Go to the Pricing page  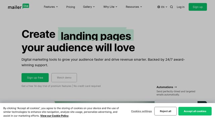[x=71, y=7]
